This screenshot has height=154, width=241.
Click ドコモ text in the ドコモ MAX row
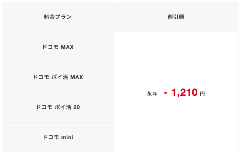[50, 47]
